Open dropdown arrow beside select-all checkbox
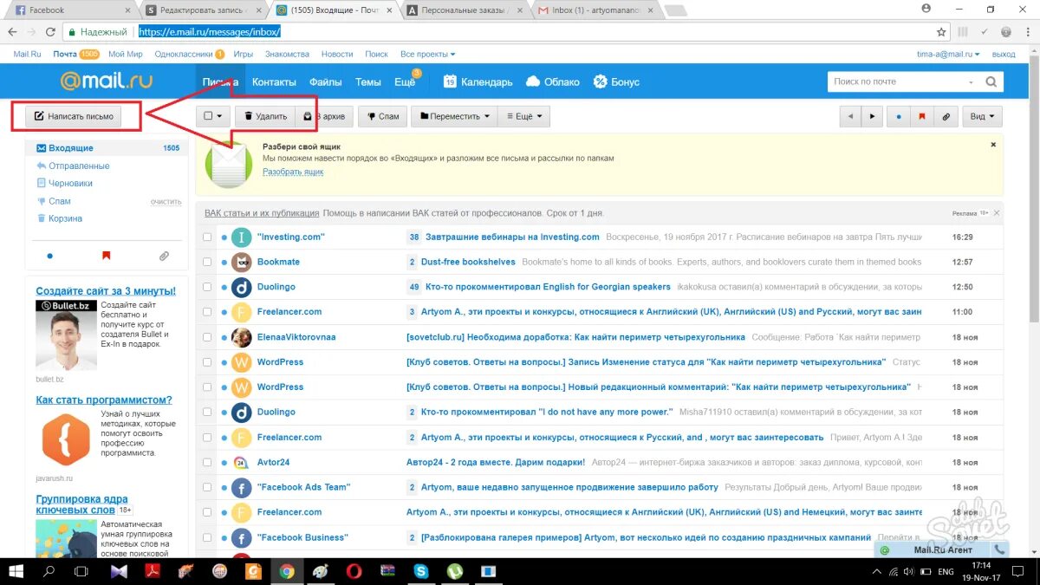 click(220, 116)
